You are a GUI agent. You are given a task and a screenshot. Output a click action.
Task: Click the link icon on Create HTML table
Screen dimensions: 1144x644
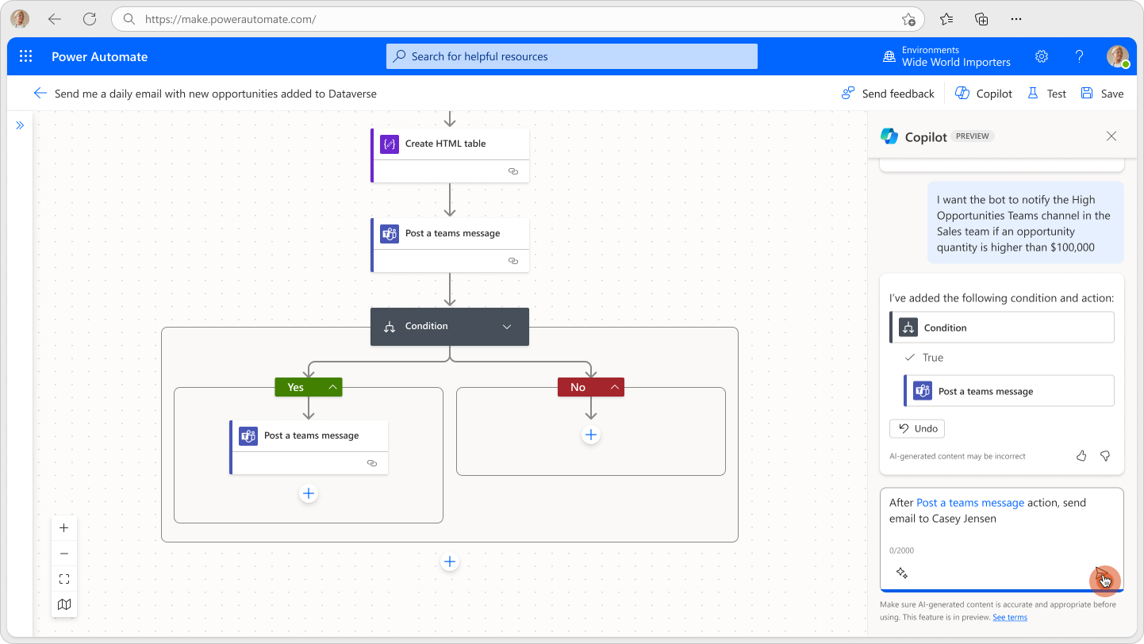[x=513, y=171]
